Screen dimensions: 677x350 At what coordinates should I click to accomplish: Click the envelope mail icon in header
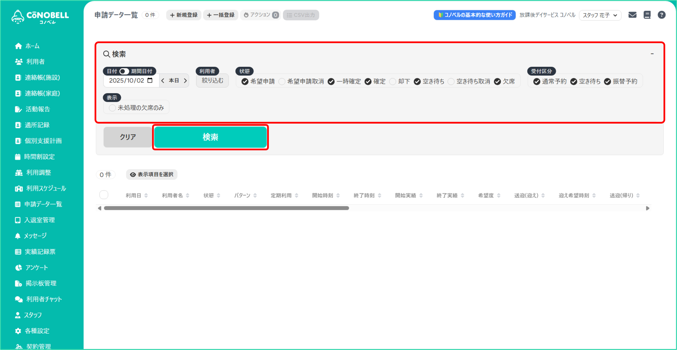click(632, 15)
